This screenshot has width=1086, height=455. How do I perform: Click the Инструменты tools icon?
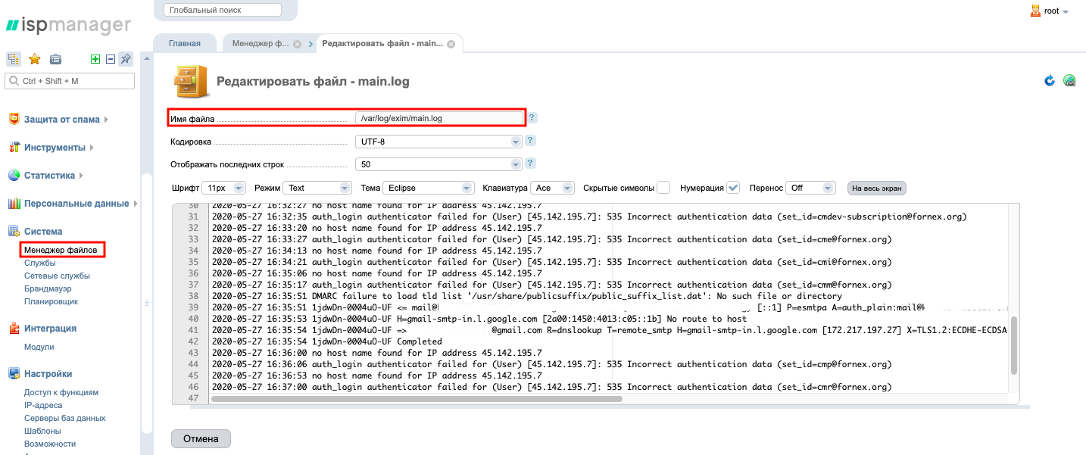[x=14, y=147]
